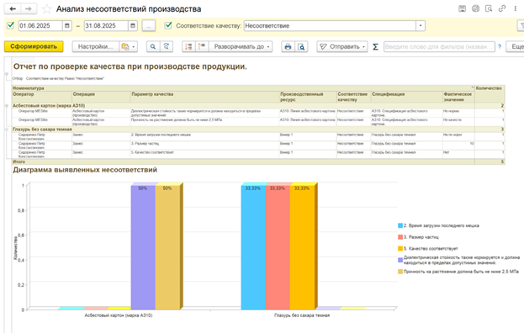This screenshot has width=524, height=333.
Task: Open calendar picker for start date 01.06.2025
Action: (x=66, y=26)
